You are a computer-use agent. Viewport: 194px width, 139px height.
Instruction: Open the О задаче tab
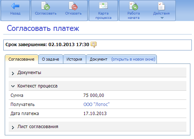coord(51,59)
